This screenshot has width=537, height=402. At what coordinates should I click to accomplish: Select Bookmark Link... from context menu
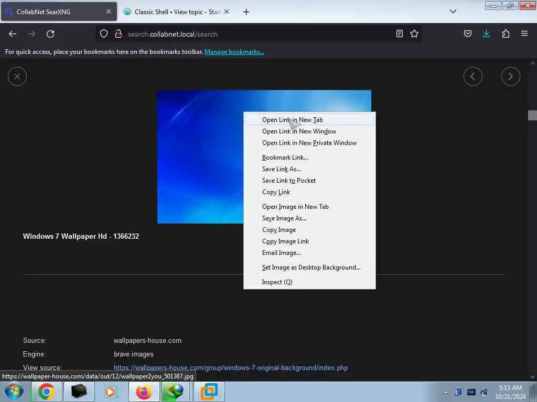(309, 158)
